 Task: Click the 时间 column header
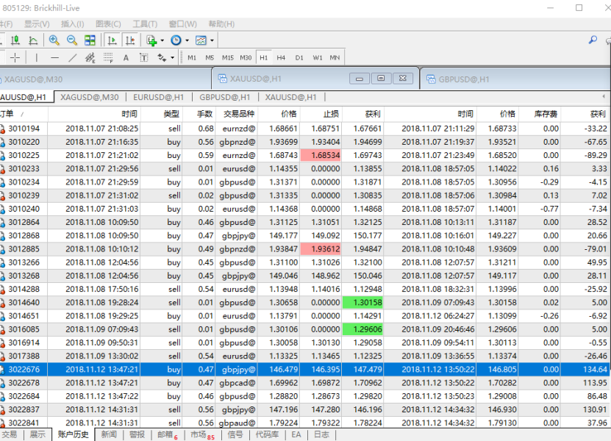(129, 114)
